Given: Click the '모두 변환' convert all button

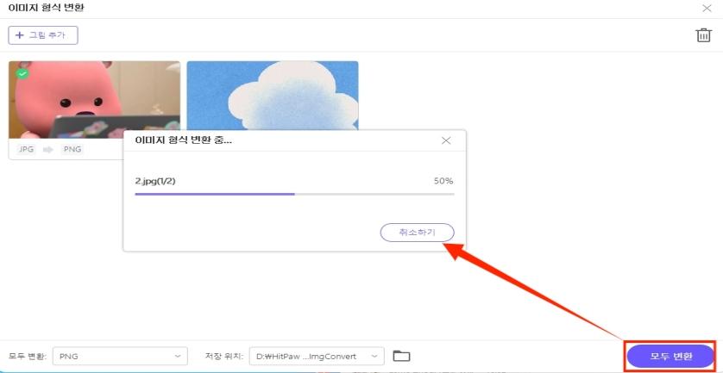Looking at the screenshot, I should pos(670,356).
